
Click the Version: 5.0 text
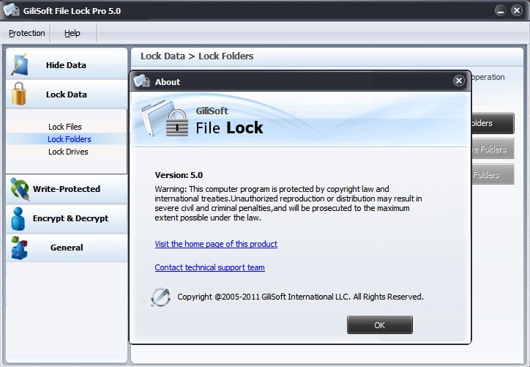179,175
